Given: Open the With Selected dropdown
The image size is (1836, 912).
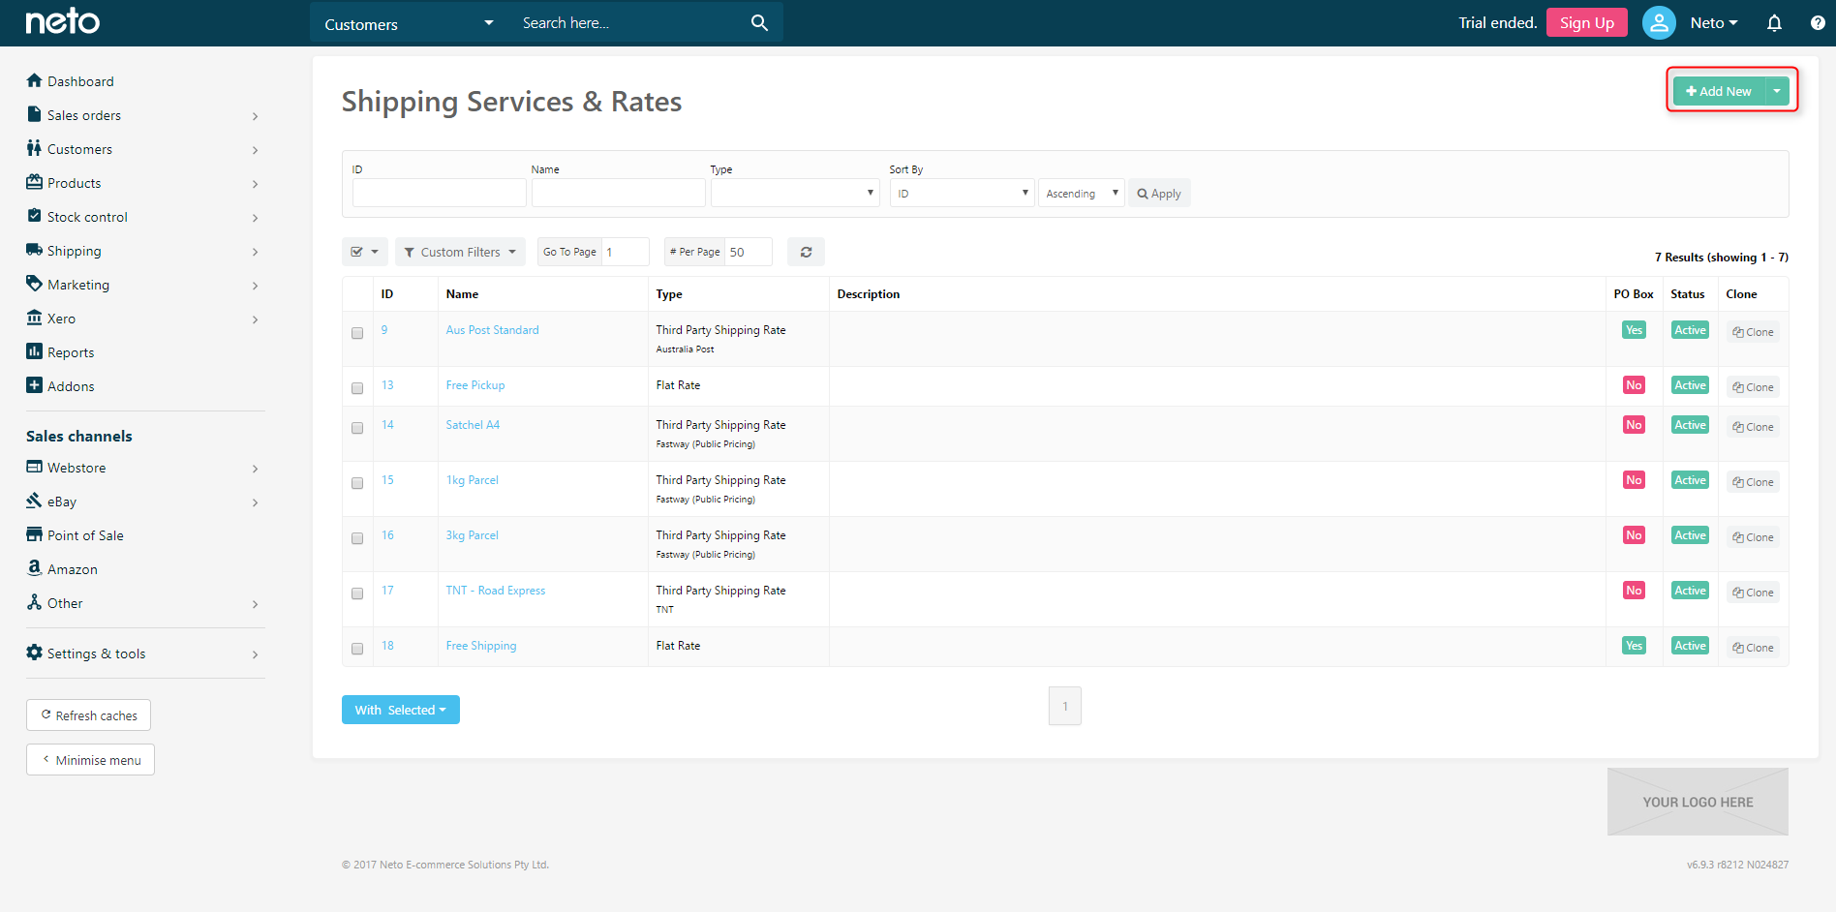Looking at the screenshot, I should 401,710.
